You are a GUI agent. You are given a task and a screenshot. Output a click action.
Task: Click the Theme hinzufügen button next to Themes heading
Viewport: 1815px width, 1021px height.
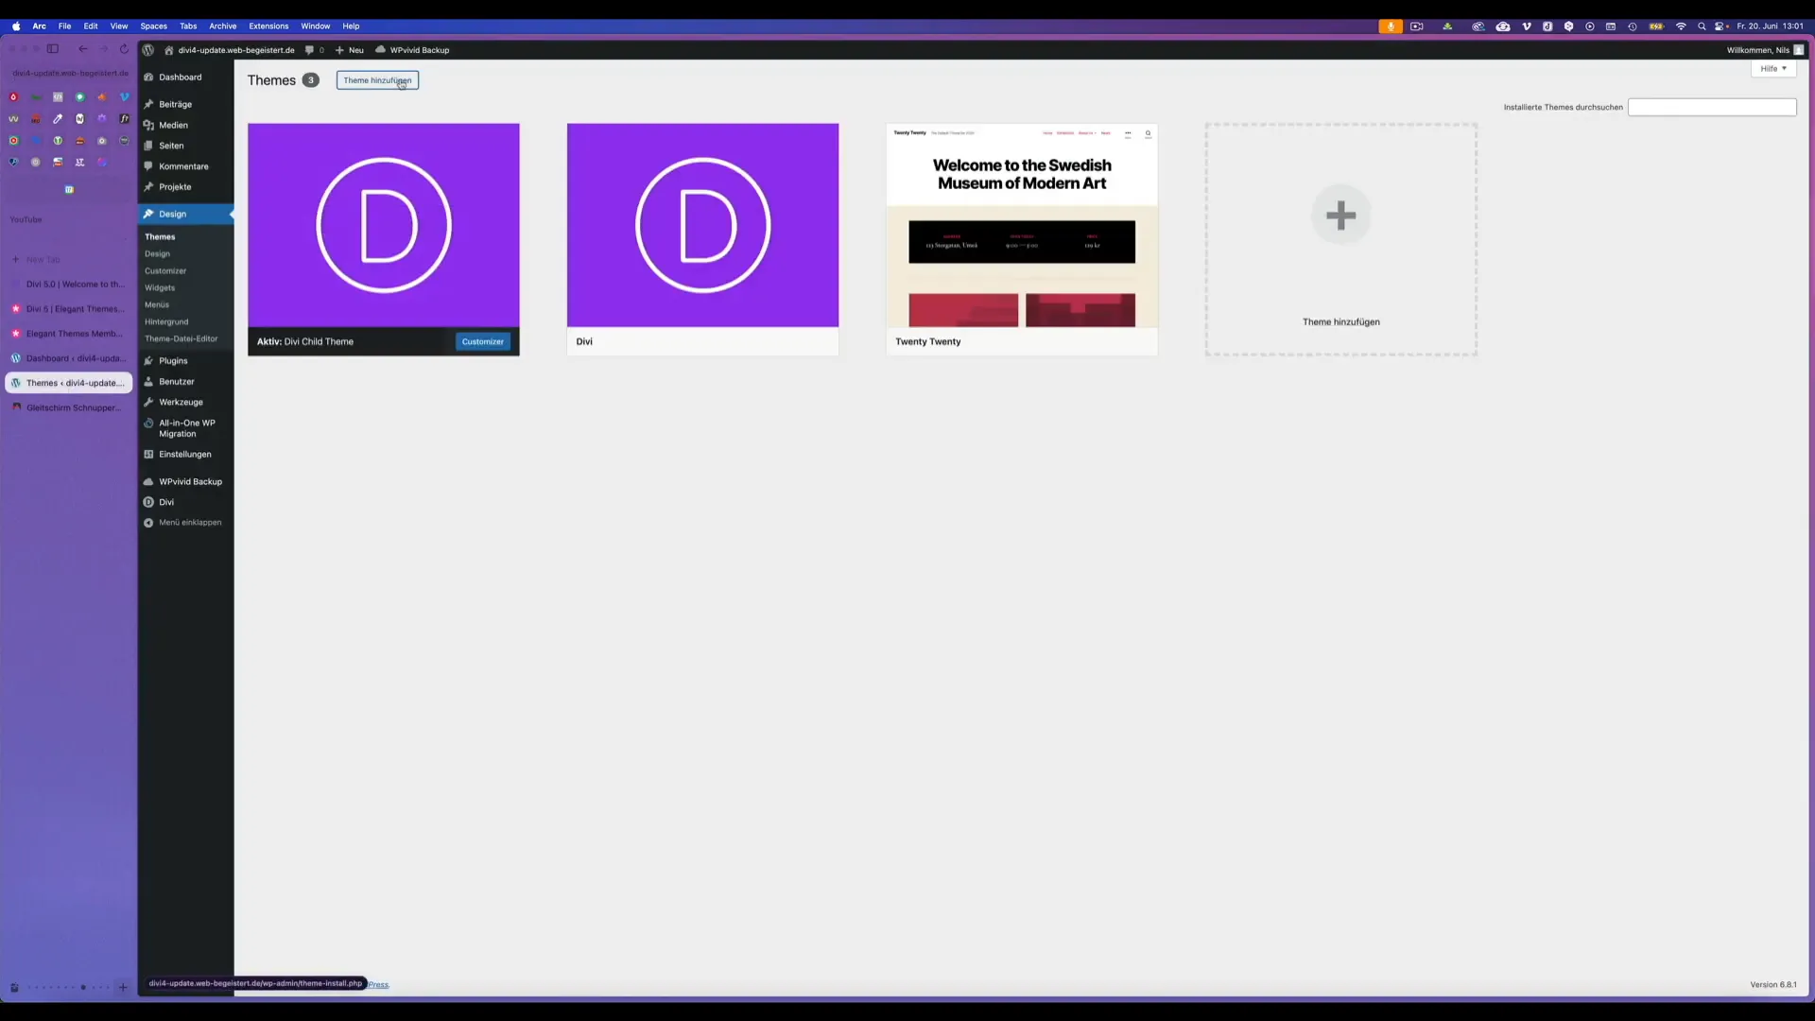(x=377, y=80)
